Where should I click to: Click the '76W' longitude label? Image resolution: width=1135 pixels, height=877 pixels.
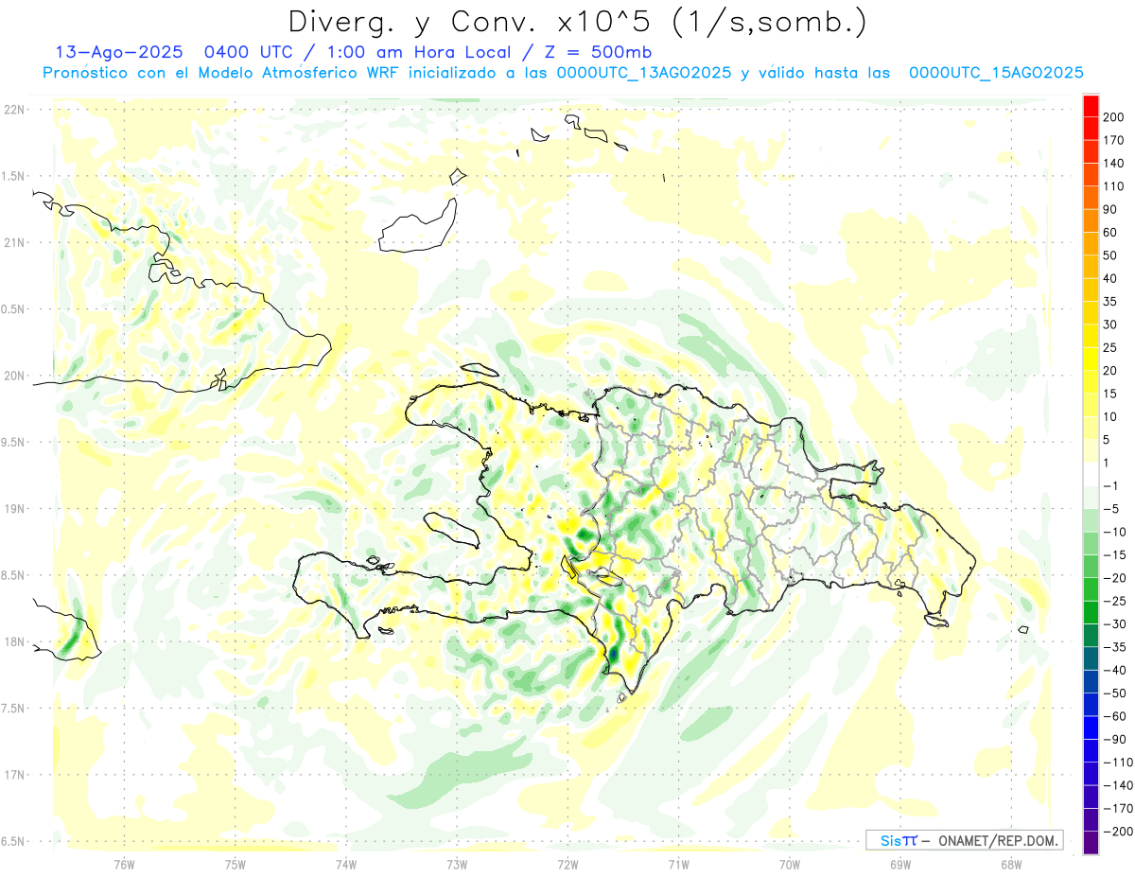click(x=124, y=865)
